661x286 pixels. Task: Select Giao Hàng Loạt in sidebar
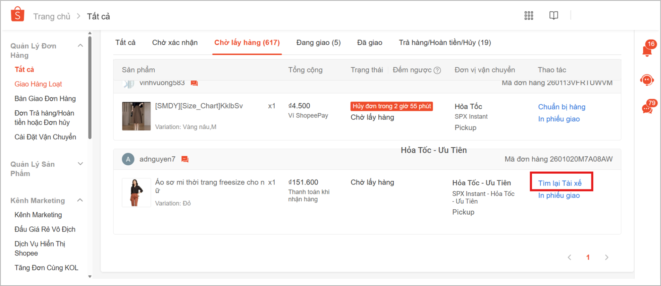click(x=38, y=84)
